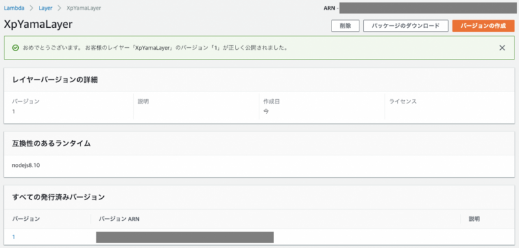
Task: Click the バージョン column header in the versions table
Action: pos(26,219)
